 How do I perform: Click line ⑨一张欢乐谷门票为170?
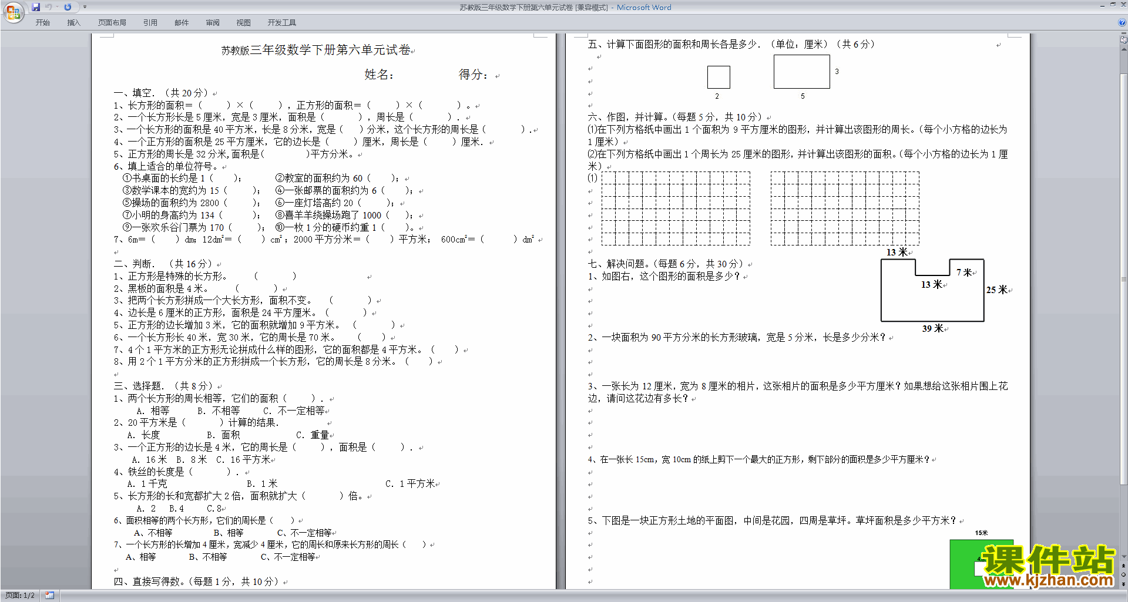click(x=193, y=227)
